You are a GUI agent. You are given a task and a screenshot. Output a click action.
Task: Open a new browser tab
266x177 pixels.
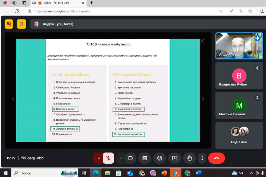click(x=91, y=3)
